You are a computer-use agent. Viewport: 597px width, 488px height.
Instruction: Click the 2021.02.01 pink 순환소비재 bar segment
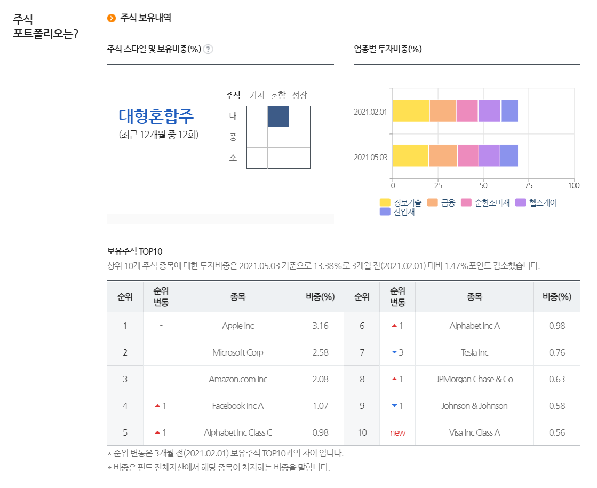pyautogui.click(x=467, y=111)
